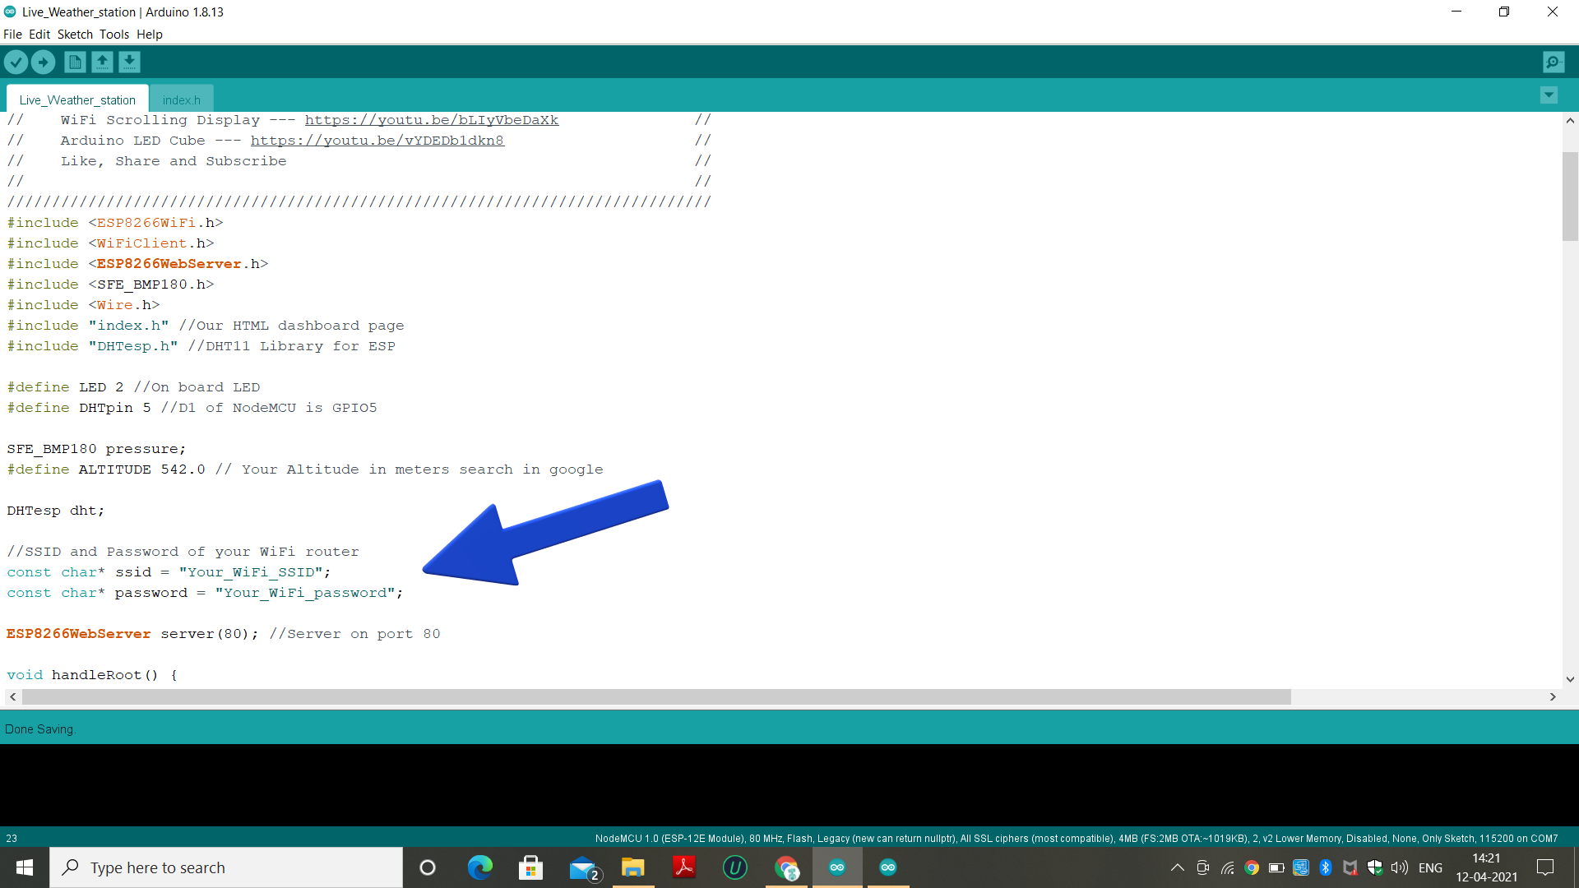This screenshot has height=888, width=1579.
Task: Click the Done Saving status message
Action: tap(39, 729)
